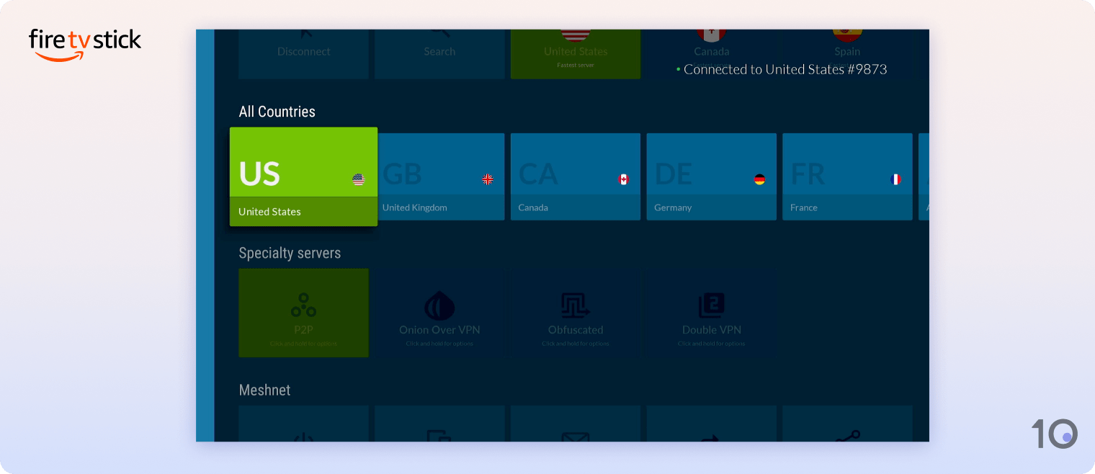This screenshot has height=474, width=1095.
Task: Select the GB United Kingdom country card
Action: click(439, 176)
